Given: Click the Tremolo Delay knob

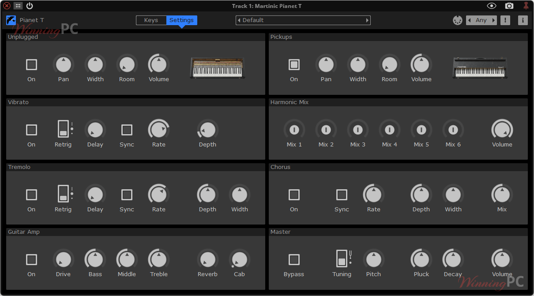Looking at the screenshot, I should [x=95, y=195].
